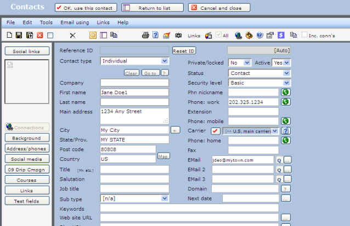Viewport: 350px width, 226px height.
Task: Open the Active Yes dropdown
Action: coord(281,63)
